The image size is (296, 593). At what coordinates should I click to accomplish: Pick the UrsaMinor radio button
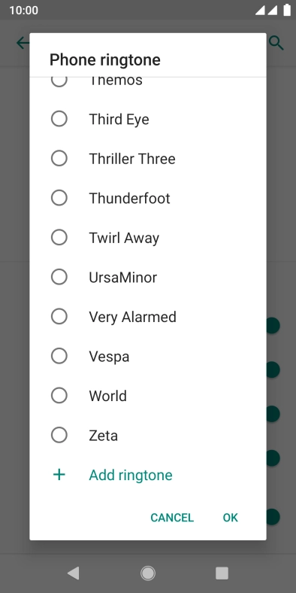click(59, 277)
